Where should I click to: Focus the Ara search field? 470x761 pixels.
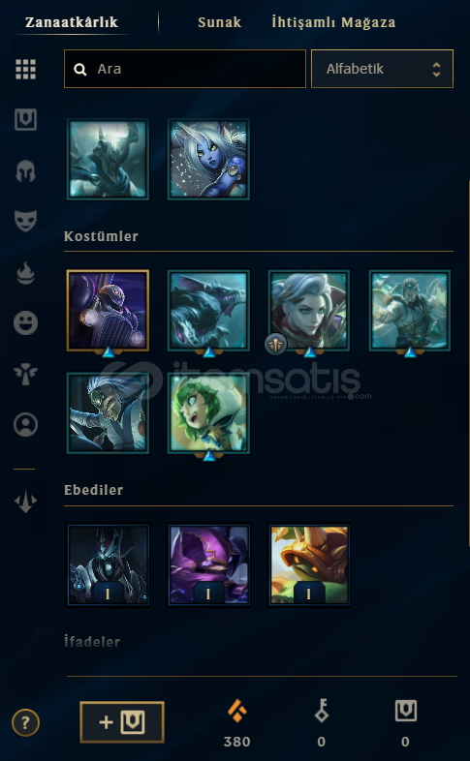[x=185, y=69]
